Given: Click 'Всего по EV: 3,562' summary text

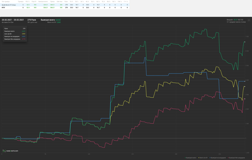Looking at the screenshot, I should pos(54,22).
